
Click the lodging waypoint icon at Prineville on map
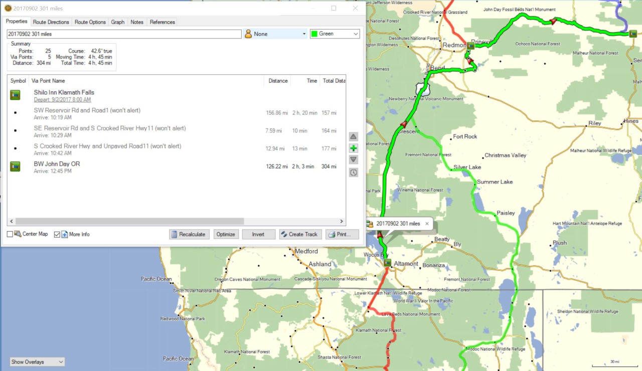coord(471,46)
